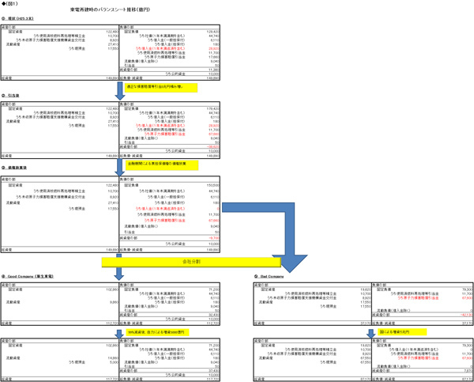Screen dimensions: 474x382
Task: Select current assets value 14,860 after capital increase
Action: [113, 358]
